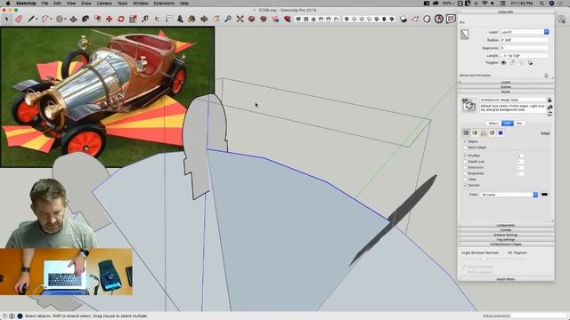Adjust Angle Between Normals slider
The width and height of the screenshot is (570, 320).
point(484,259)
